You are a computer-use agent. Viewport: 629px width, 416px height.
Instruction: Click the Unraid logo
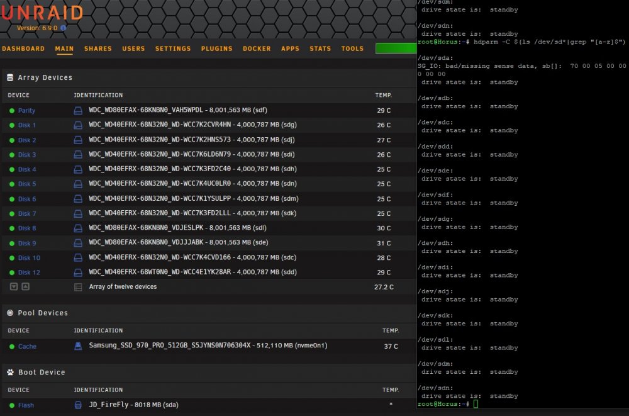[42, 13]
